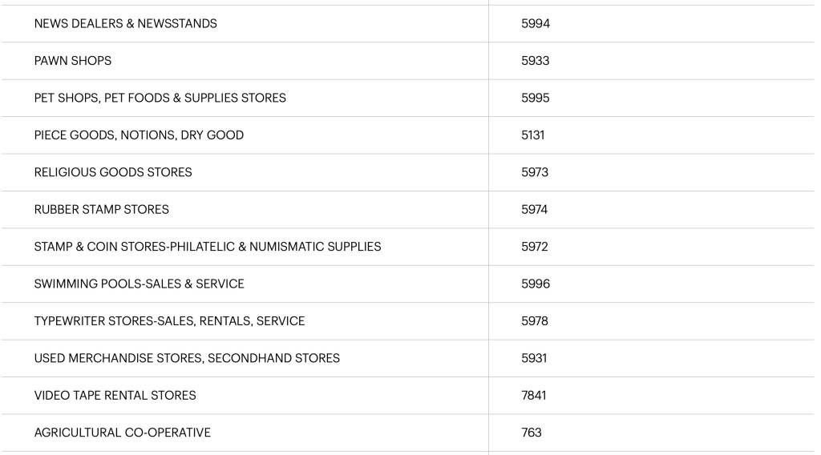Select code 5995 for pet shops
The height and width of the screenshot is (455, 821).
pos(535,98)
